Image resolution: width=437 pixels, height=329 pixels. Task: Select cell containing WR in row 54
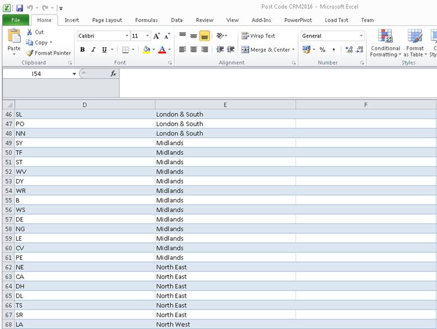click(85, 191)
